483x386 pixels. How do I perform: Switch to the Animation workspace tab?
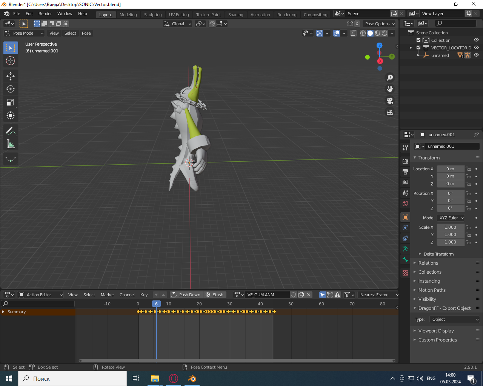coord(260,15)
